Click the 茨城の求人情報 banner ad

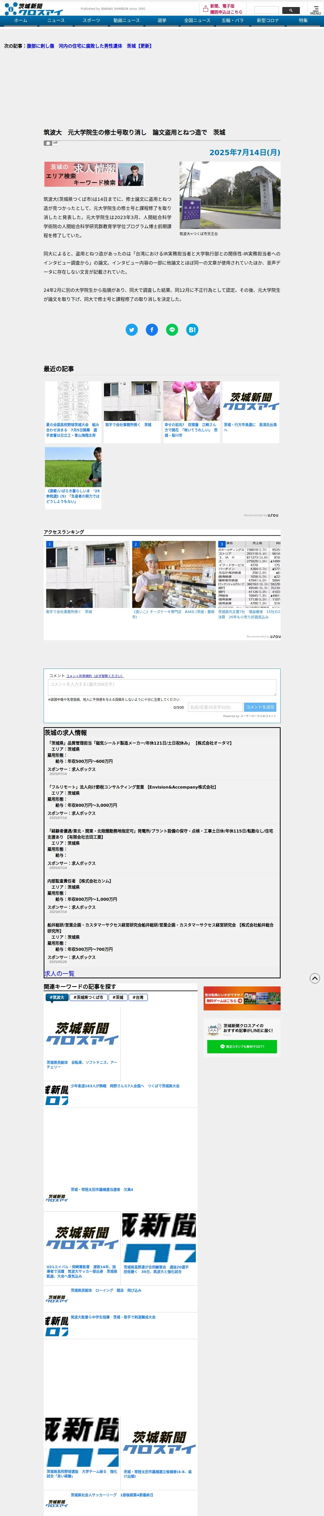(94, 174)
